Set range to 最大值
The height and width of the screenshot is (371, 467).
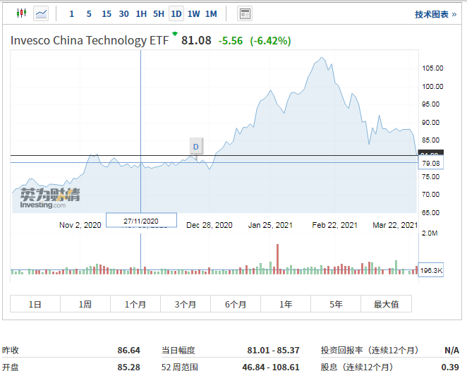(x=386, y=304)
